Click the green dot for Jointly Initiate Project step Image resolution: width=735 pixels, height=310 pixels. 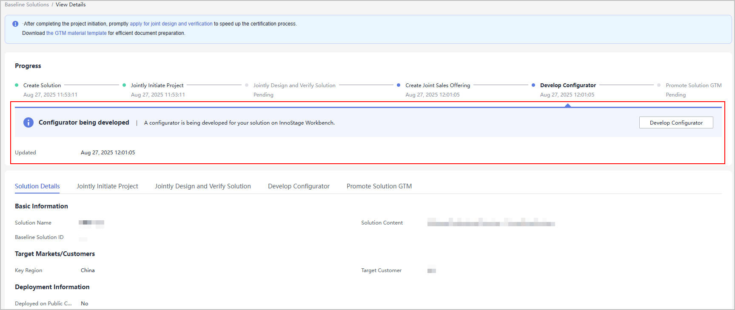[x=124, y=85]
